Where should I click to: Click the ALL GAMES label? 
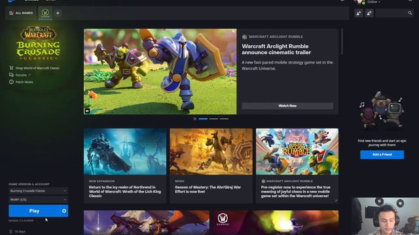[24, 13]
